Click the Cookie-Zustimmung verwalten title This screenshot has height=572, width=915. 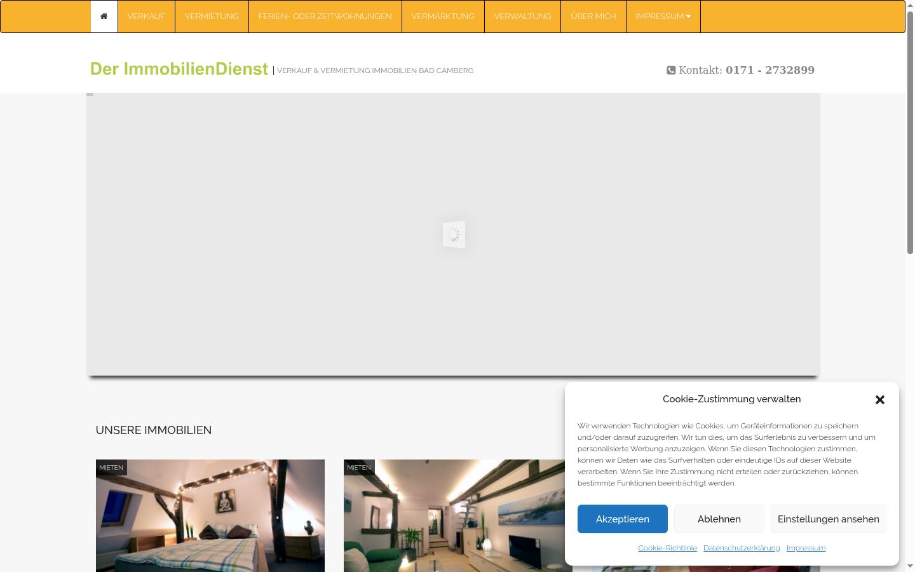tap(732, 399)
